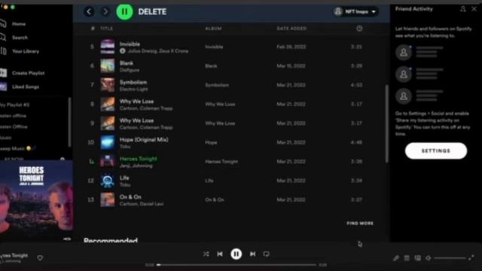The image size is (482, 271).
Task: Sort by the Date Added column header
Action: [x=291, y=29]
